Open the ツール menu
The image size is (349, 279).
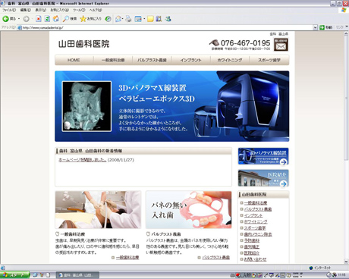[x=79, y=10]
